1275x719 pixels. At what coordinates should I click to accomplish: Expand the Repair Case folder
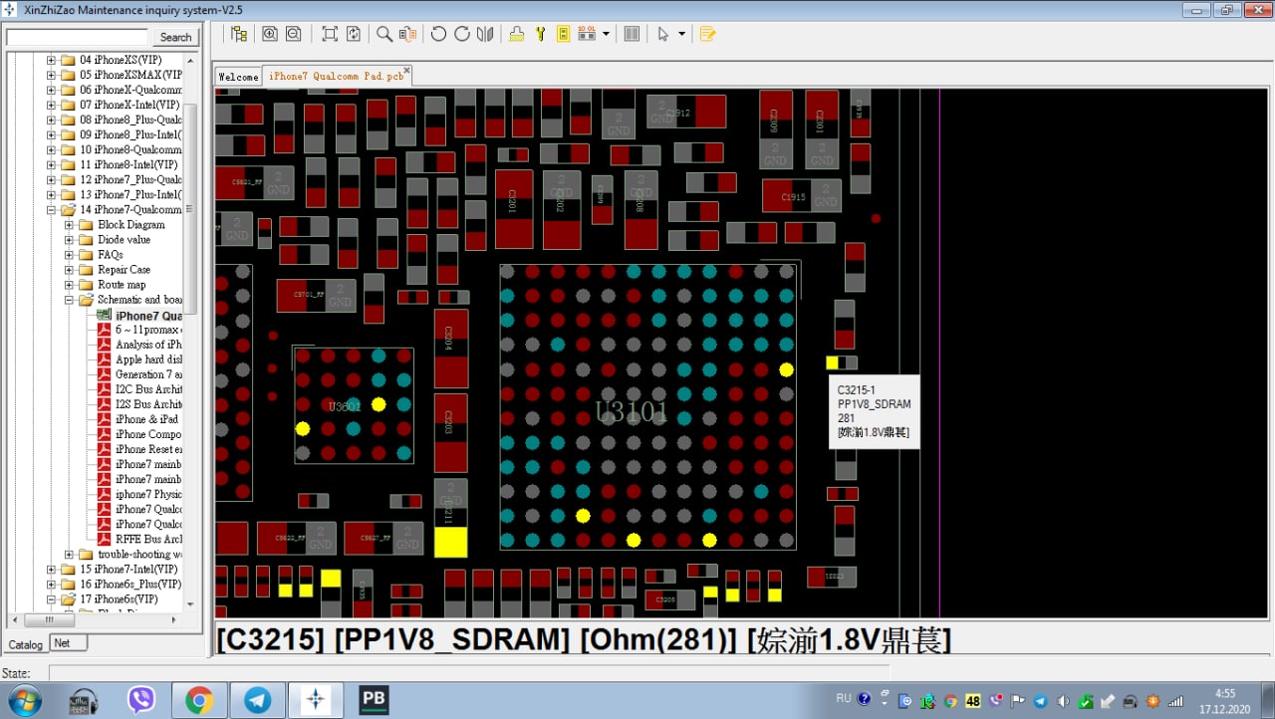[x=69, y=270]
